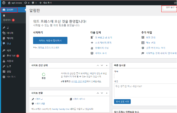The image size is (177, 113).
Task: Open the 미디어 menu label
Action: tap(10, 33)
